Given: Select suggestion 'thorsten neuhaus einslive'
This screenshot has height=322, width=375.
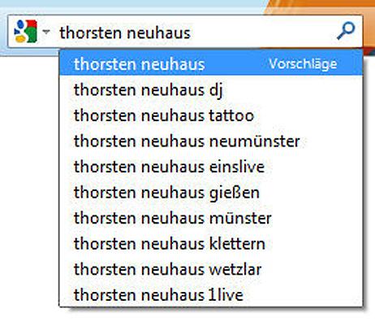Looking at the screenshot, I should [211, 167].
